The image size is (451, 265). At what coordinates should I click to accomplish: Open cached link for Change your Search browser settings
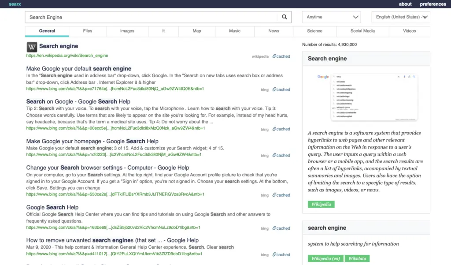click(281, 195)
